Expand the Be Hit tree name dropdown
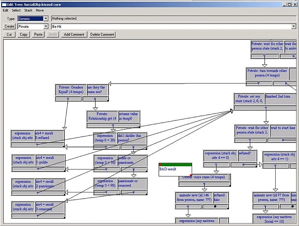This screenshot has height=226, width=299. click(293, 26)
